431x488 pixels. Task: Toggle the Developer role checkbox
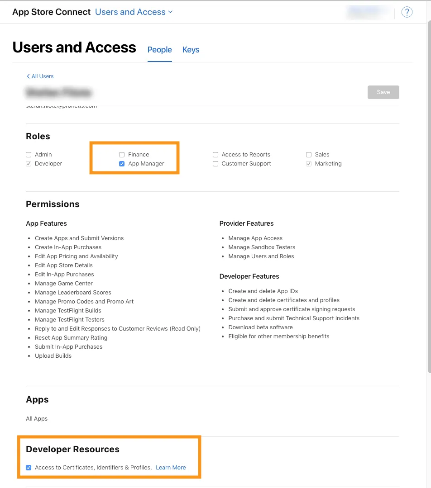coord(29,164)
